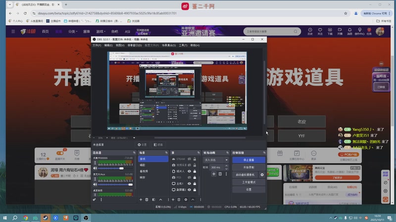Viewport: 396px width, 222px height.
Task: Open preview scaling dropdown arrow below preview
Action: tap(134, 138)
